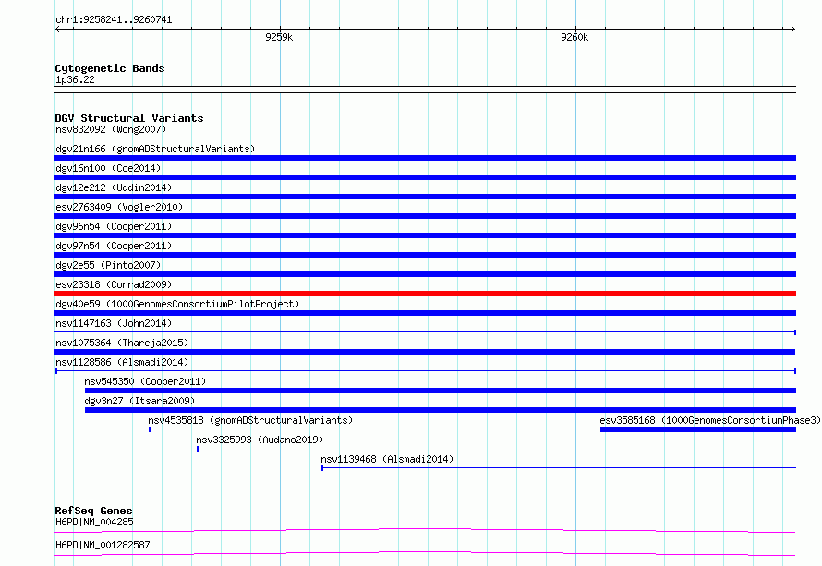Open dgv40e59 1000GenomesConsortiumPilotProject variant label
This screenshot has height=566, width=822.
tap(177, 304)
